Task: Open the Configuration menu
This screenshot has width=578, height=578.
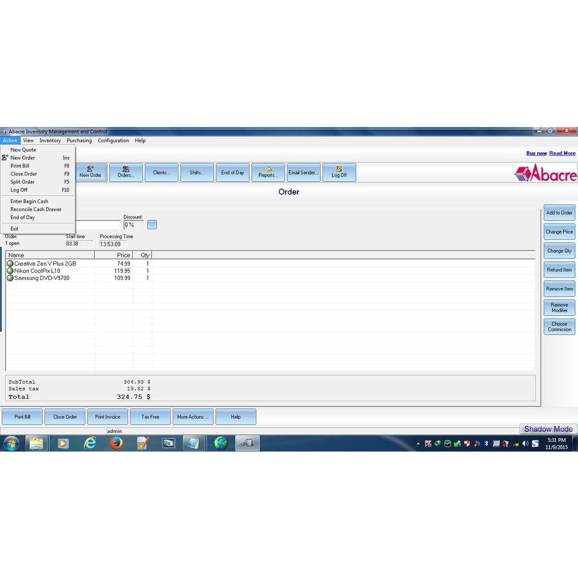Action: pyautogui.click(x=113, y=141)
